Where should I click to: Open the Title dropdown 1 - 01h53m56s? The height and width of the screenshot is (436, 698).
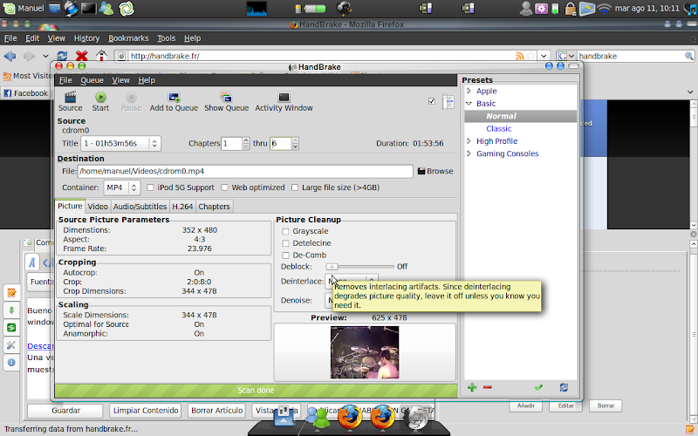point(120,143)
